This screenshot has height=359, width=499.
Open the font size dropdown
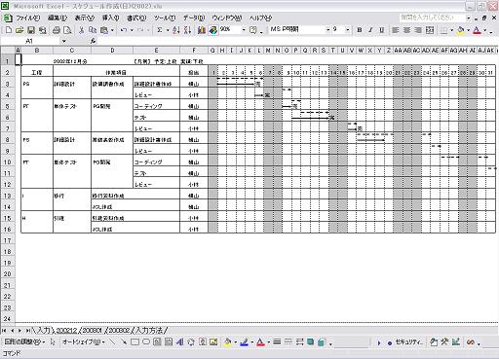pyautogui.click(x=348, y=30)
